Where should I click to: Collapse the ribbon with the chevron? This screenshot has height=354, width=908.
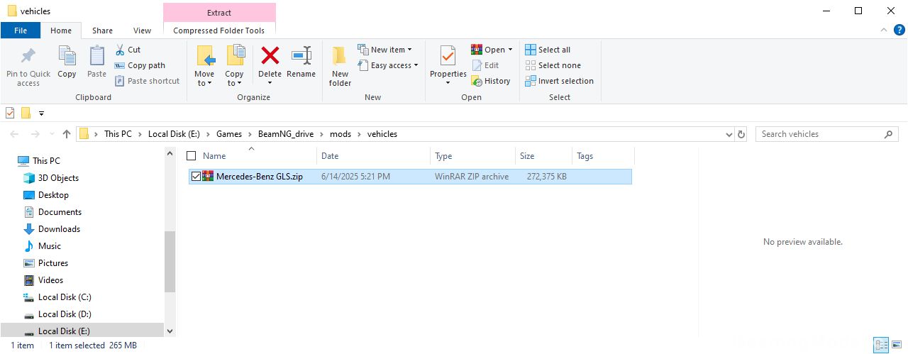click(x=882, y=31)
